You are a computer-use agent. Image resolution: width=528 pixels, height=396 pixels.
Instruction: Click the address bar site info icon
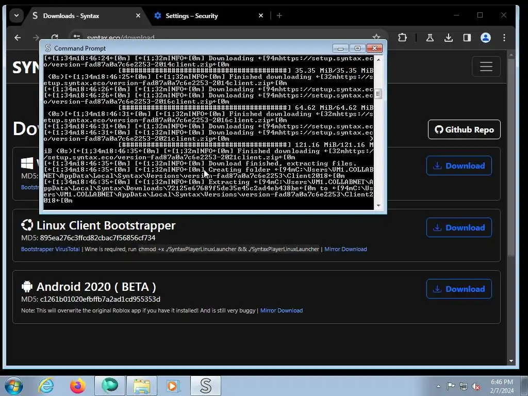coord(77,37)
